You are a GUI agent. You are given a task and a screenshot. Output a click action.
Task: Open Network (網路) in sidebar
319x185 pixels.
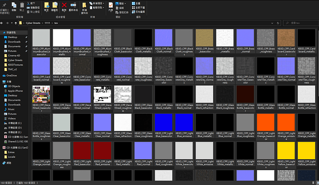7,163
